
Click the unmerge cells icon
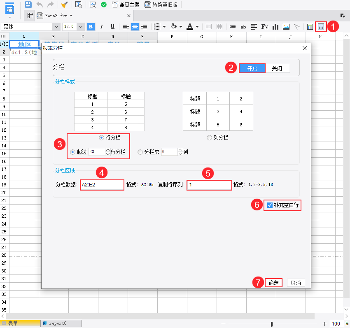tap(219, 27)
